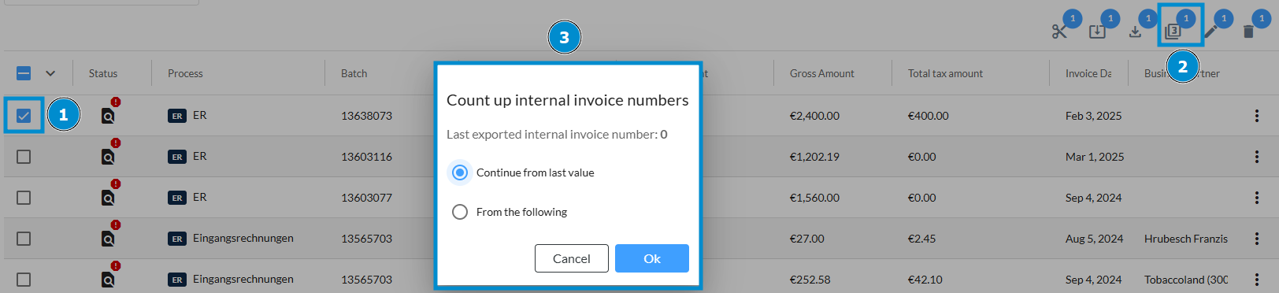Expand the select-all dropdown chevron
This screenshot has height=293, width=1279.
[x=50, y=73]
